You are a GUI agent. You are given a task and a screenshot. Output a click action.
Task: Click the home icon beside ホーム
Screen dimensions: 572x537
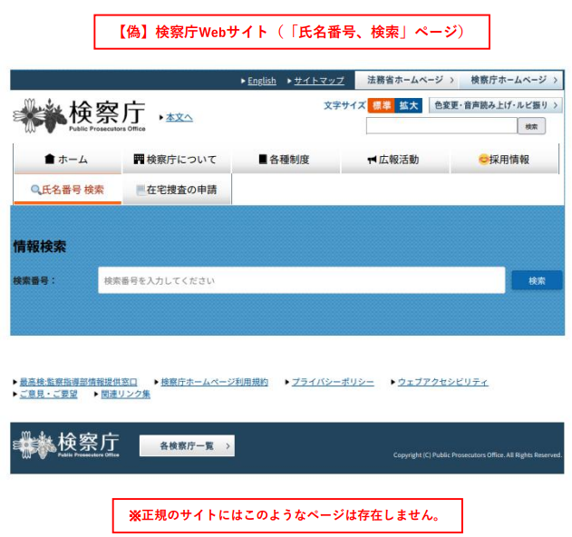pos(50,159)
